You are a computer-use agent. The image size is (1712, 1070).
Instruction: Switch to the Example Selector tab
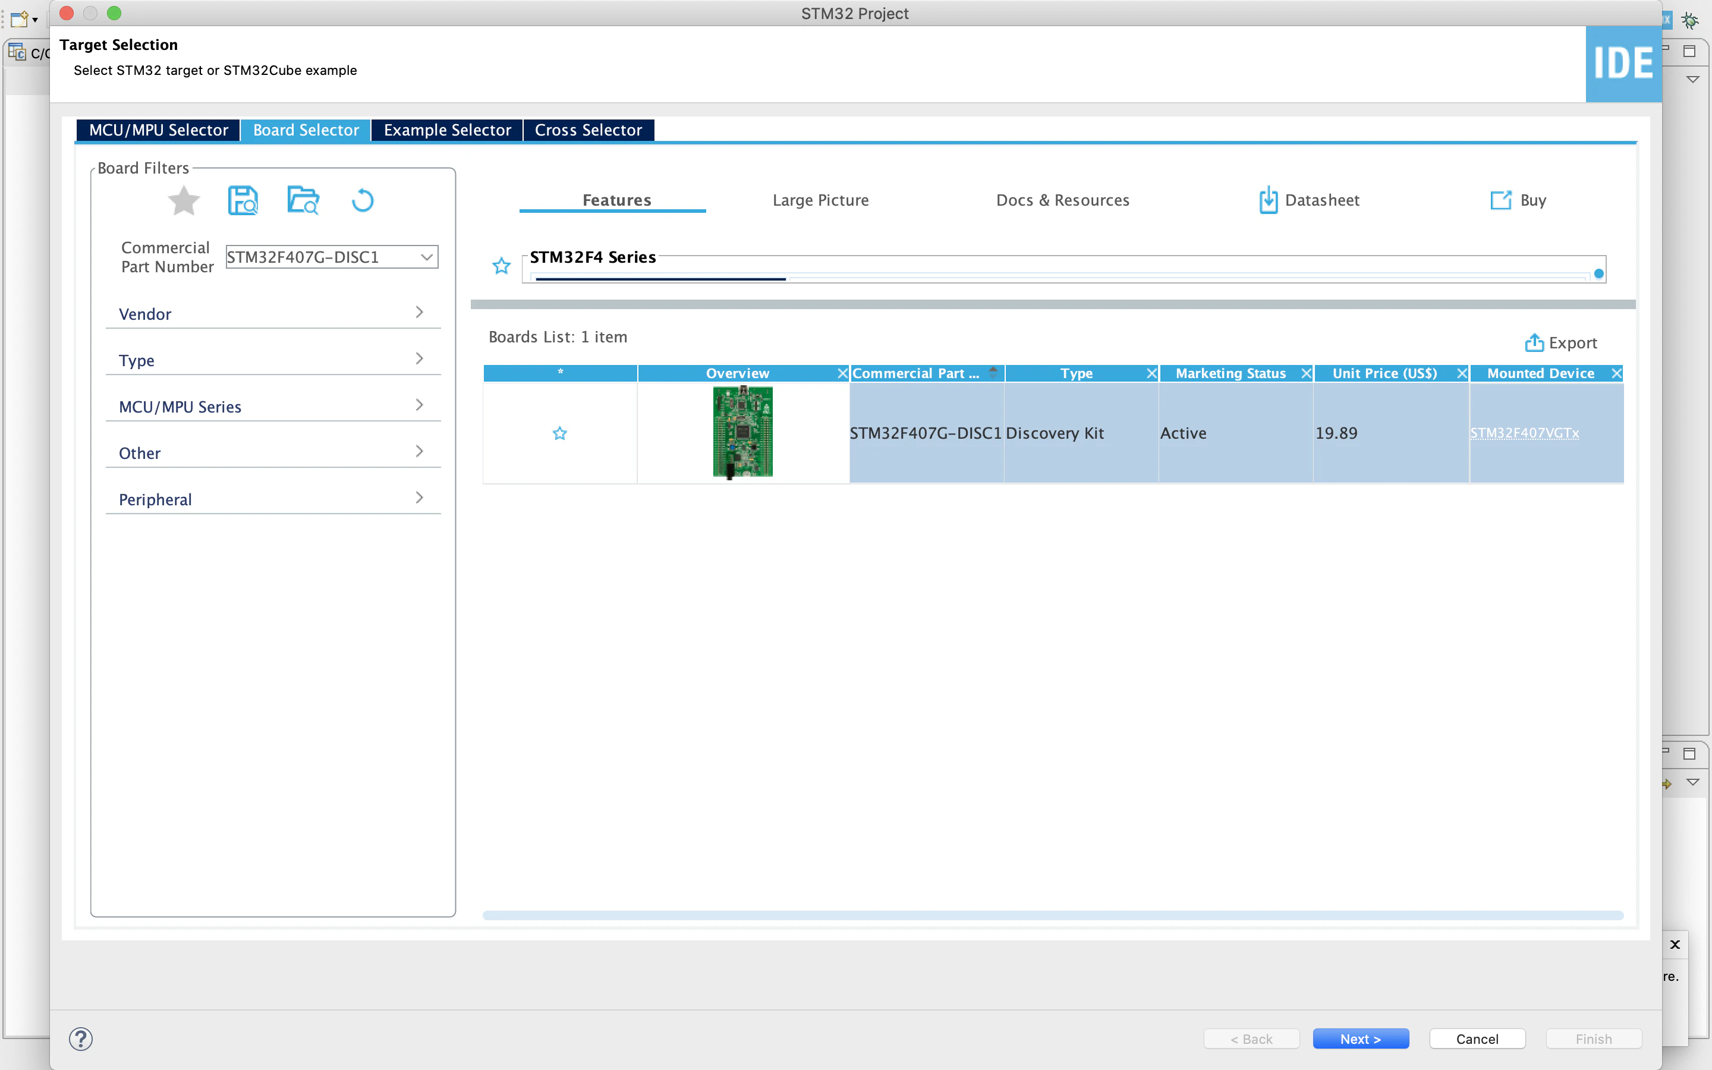[447, 130]
